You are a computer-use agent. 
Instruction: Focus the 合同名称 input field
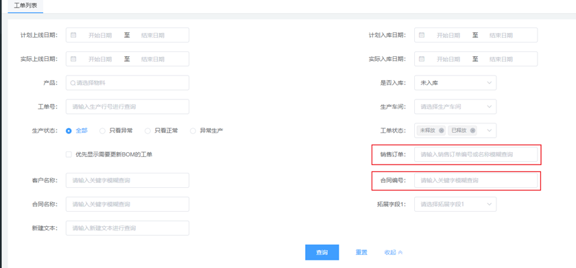click(128, 204)
